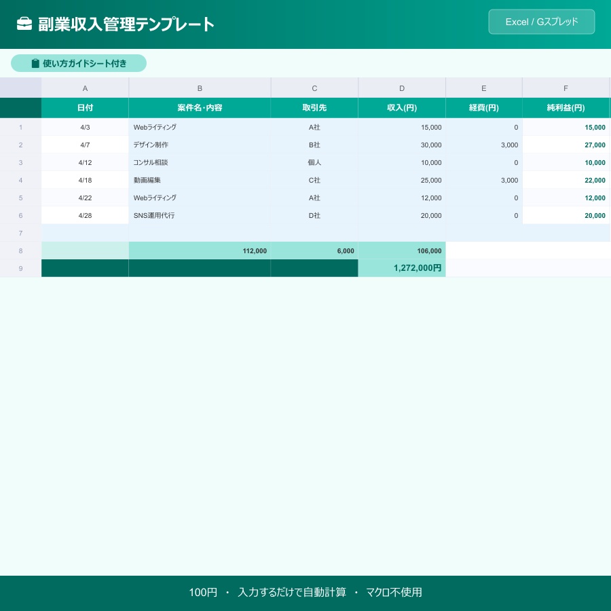Click the Excel / Gスプレッド button
Screen dimensions: 611x611
(541, 22)
